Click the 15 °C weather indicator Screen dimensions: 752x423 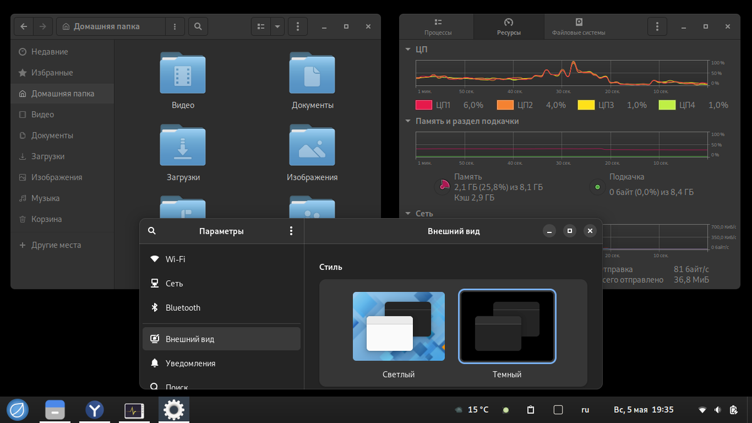472,410
